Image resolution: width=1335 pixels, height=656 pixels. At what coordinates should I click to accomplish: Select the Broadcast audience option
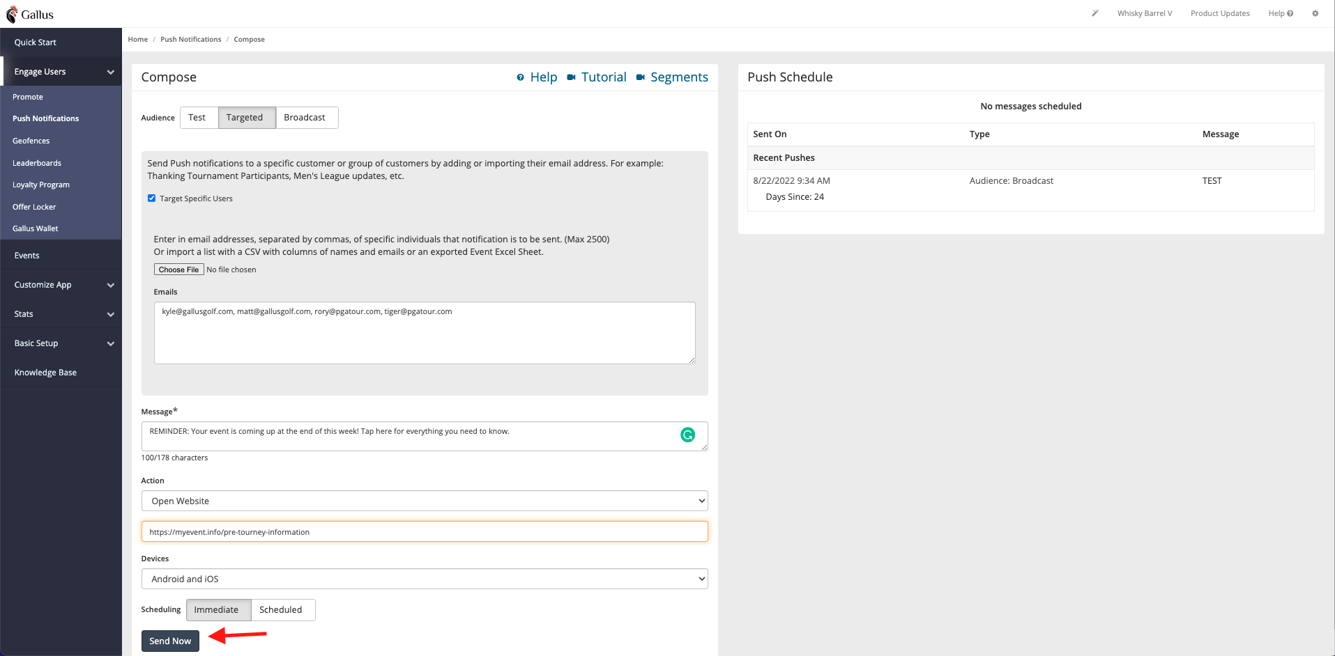coord(307,118)
